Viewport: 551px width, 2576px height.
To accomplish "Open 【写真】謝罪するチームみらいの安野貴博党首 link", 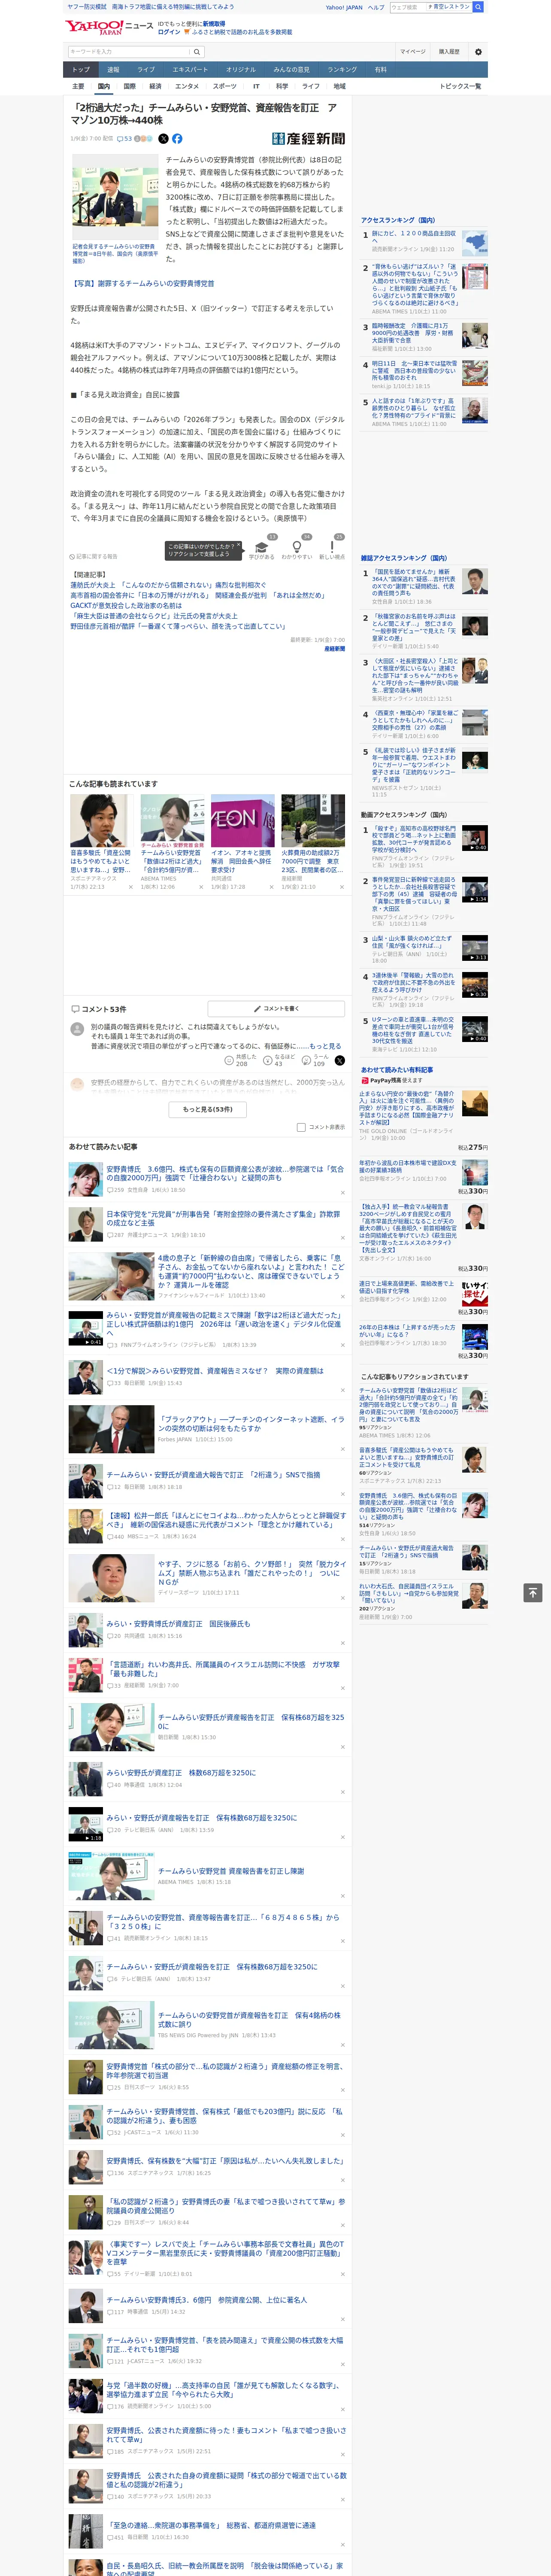I will tap(142, 284).
